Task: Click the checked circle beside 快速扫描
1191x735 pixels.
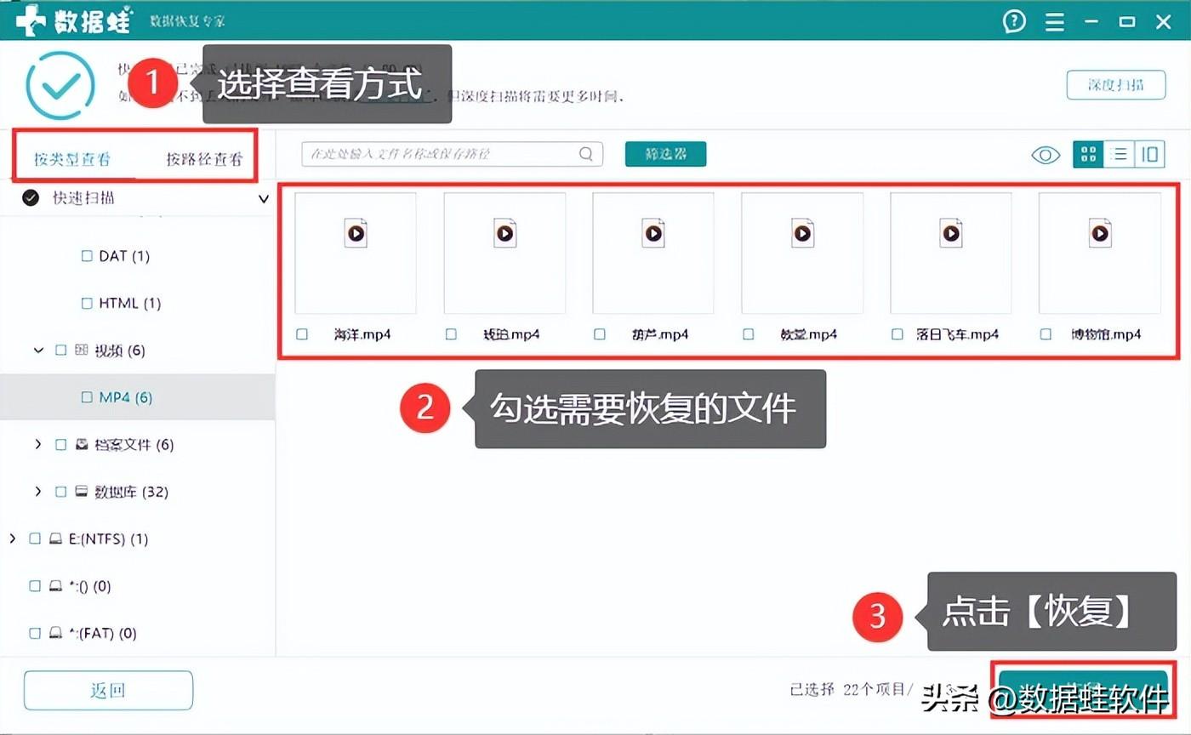Action: click(31, 197)
